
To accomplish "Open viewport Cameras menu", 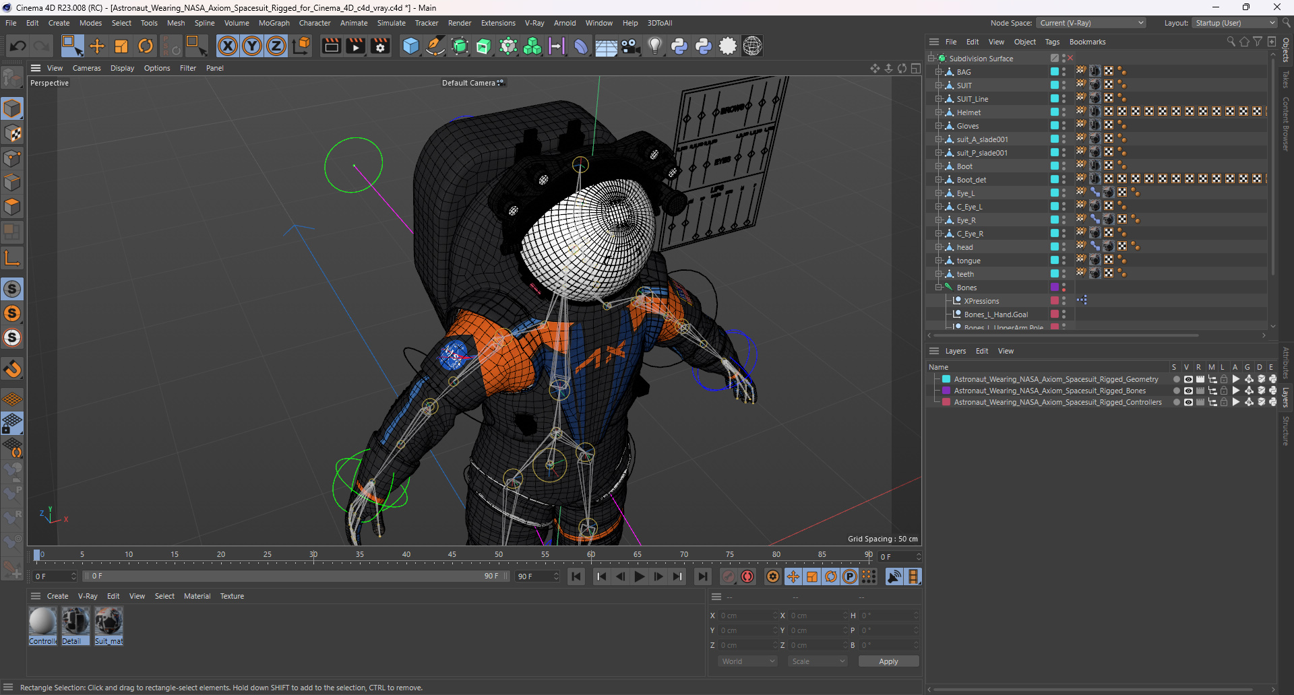I will [86, 68].
